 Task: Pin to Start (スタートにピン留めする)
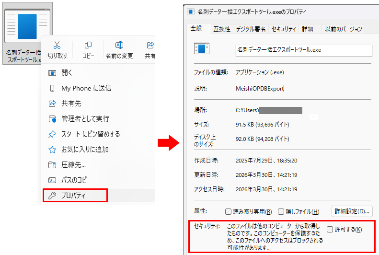point(90,134)
